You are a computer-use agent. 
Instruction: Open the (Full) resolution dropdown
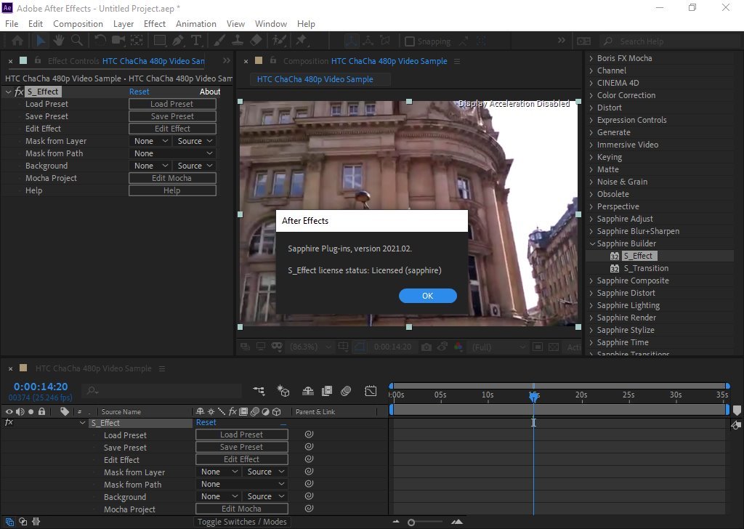coord(498,347)
